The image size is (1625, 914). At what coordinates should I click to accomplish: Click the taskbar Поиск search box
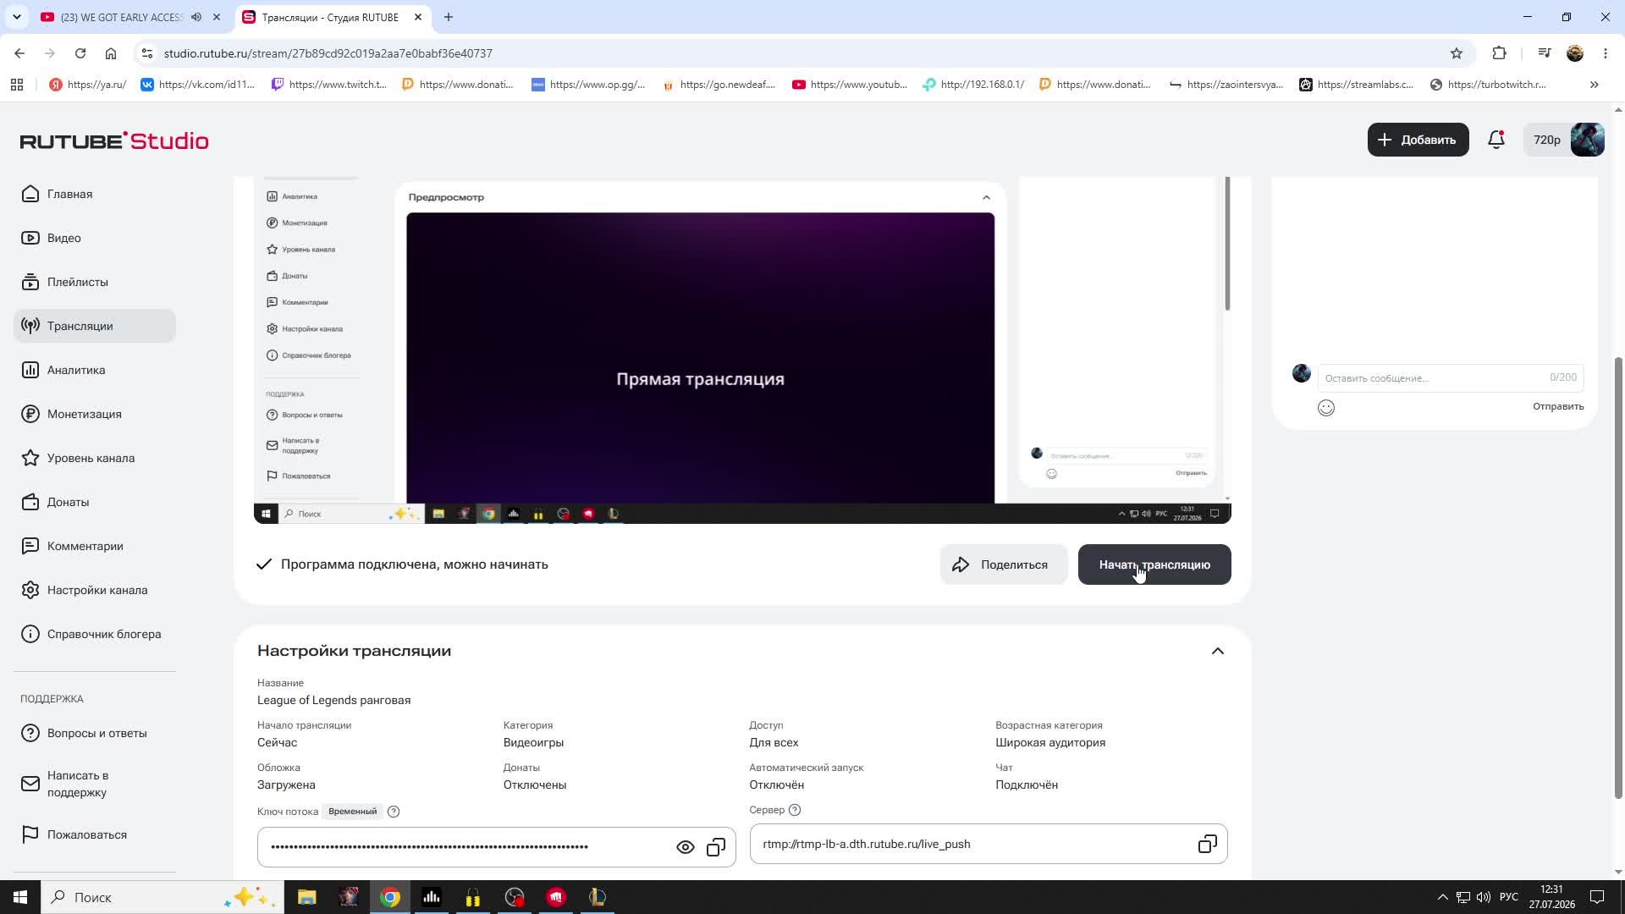point(161,897)
